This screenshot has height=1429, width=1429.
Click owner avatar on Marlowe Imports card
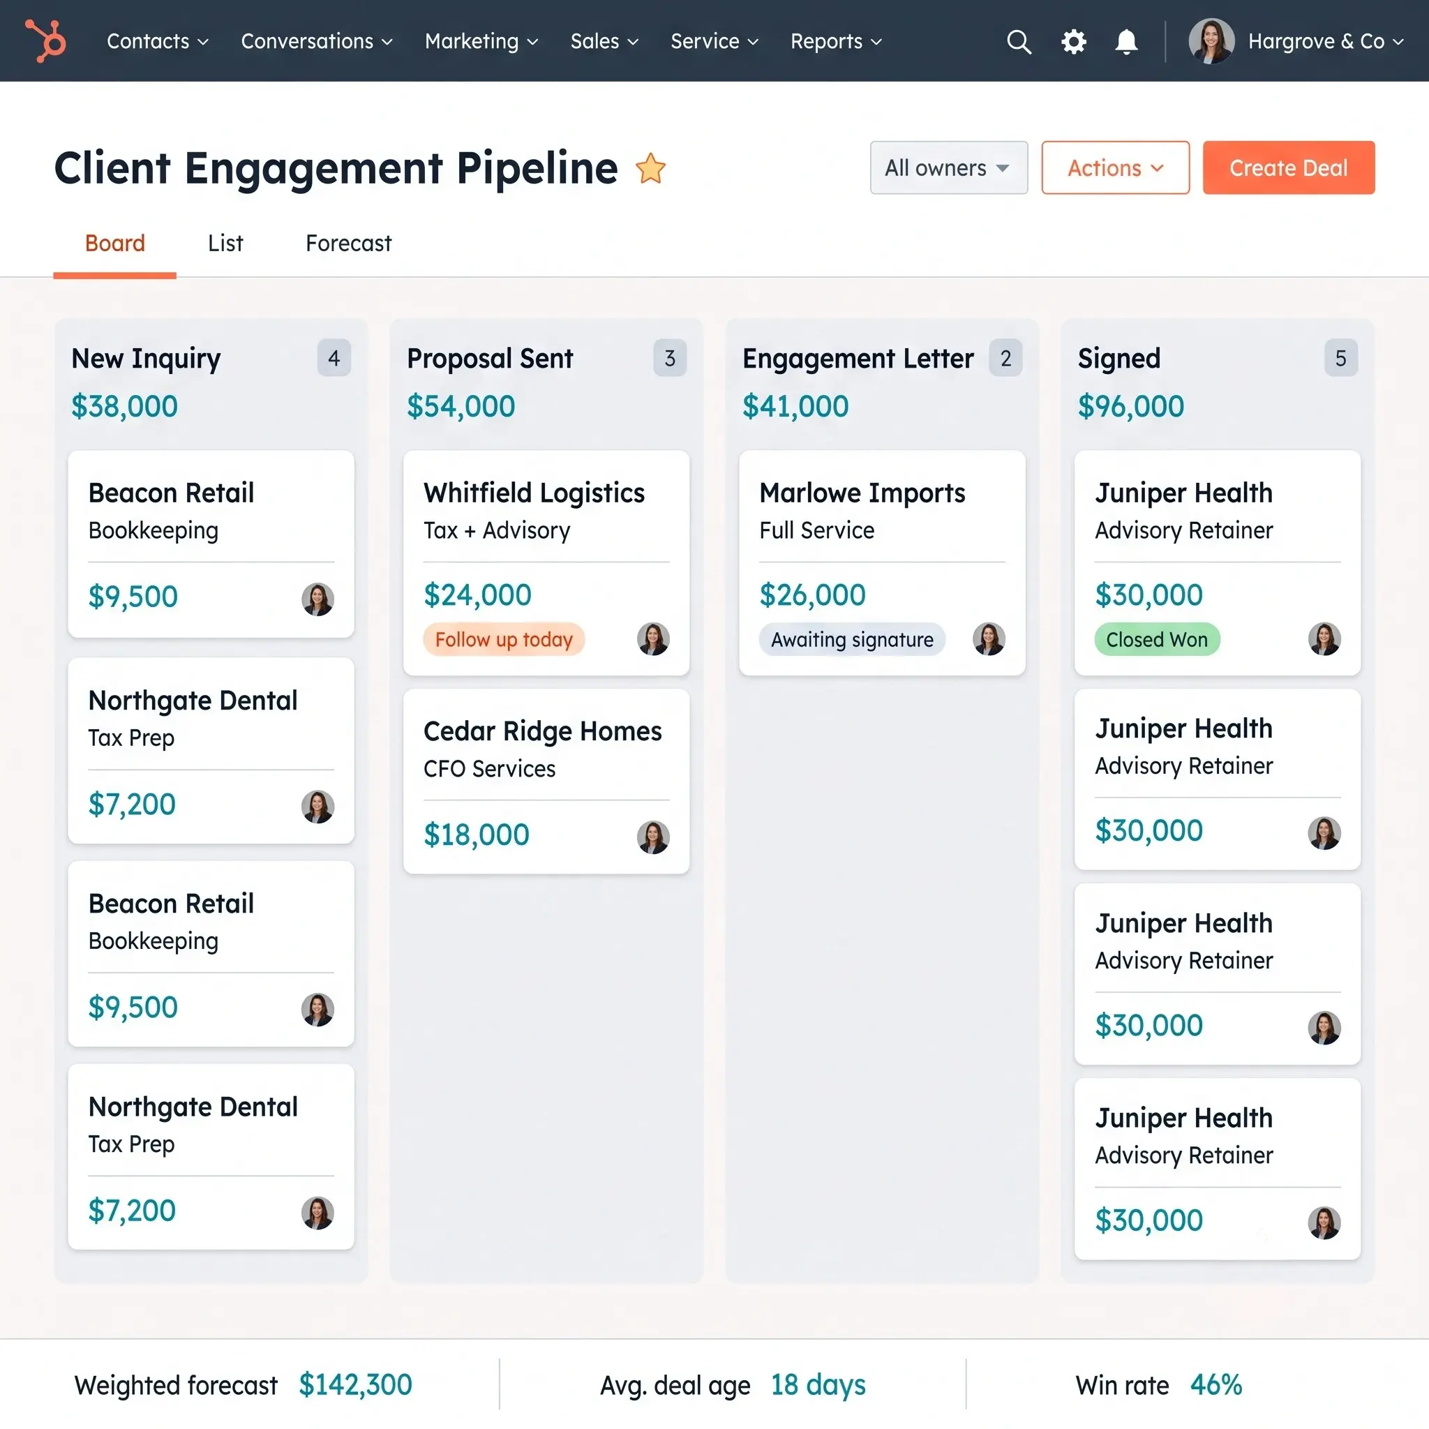tap(989, 639)
